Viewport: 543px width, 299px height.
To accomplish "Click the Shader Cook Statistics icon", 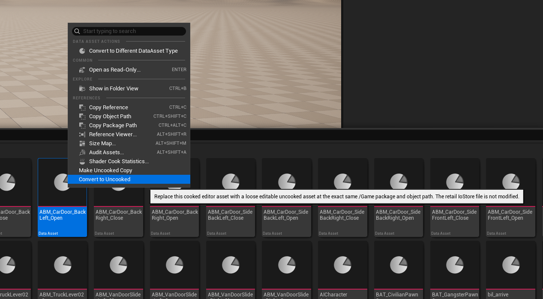I will point(82,161).
